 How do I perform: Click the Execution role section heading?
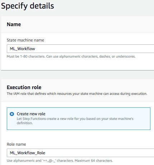[24, 87]
